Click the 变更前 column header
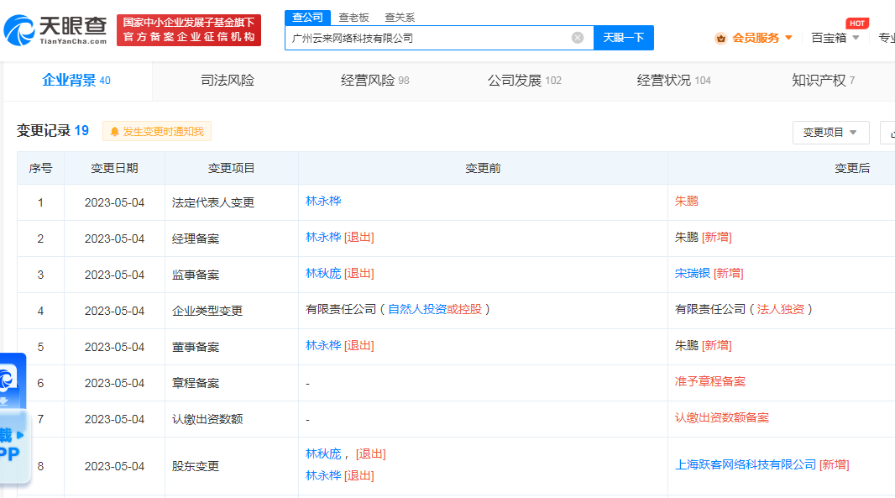895x498 pixels. 483,169
